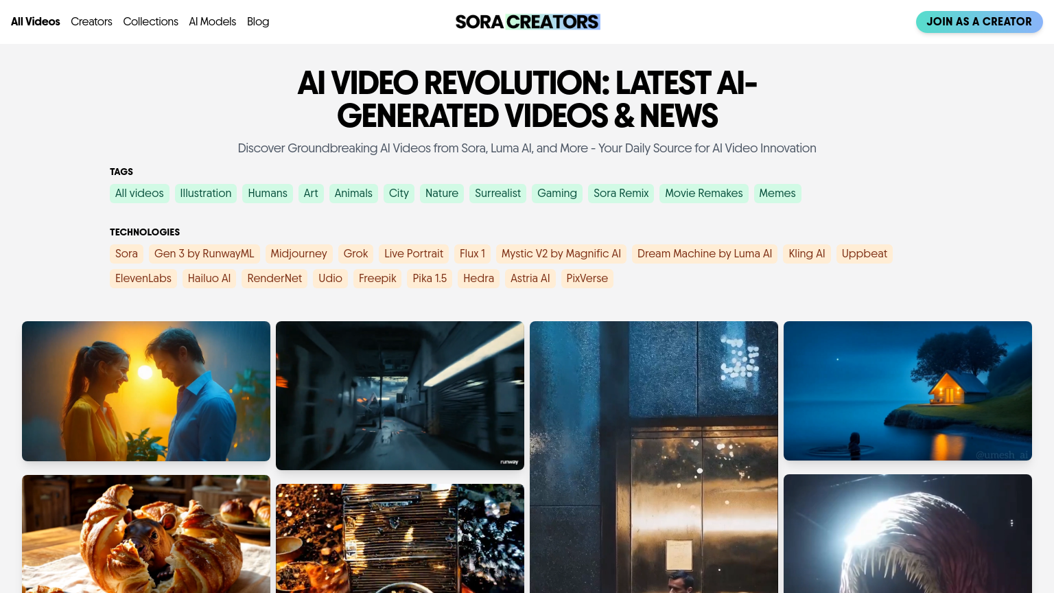
Task: Open the couple at sunset video
Action: coord(146,391)
